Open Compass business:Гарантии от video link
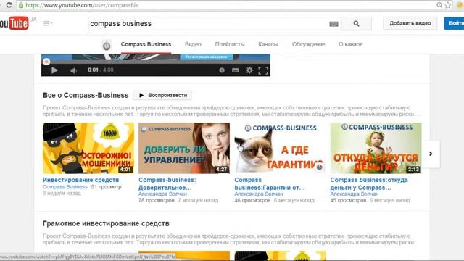Image resolution: width=464 pixels, height=261 pixels. [x=270, y=183]
